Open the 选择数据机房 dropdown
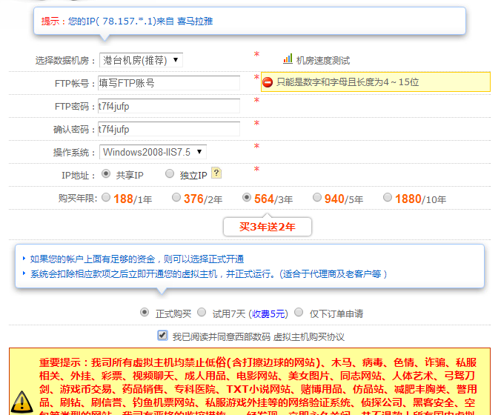 (141, 60)
